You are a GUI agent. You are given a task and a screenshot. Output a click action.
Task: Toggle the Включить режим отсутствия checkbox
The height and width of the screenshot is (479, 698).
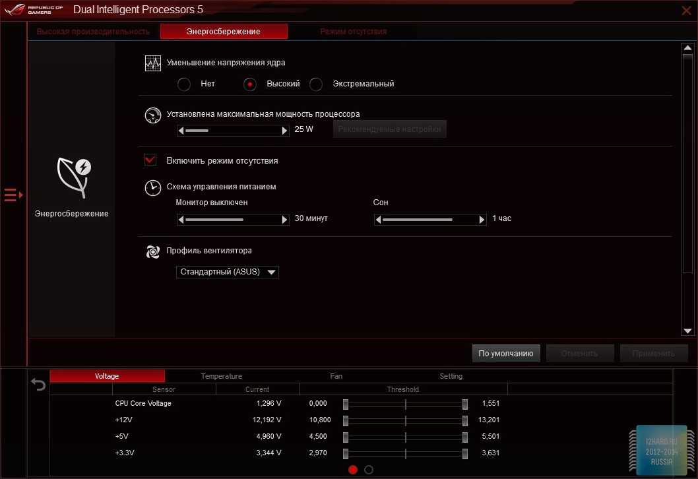click(150, 160)
